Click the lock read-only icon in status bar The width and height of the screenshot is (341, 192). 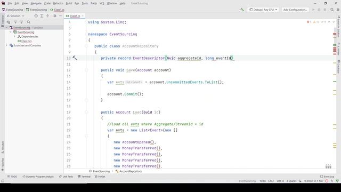[300, 181]
